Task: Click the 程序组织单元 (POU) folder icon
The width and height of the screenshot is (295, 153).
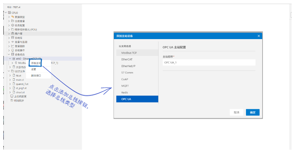Action: tap(13, 29)
